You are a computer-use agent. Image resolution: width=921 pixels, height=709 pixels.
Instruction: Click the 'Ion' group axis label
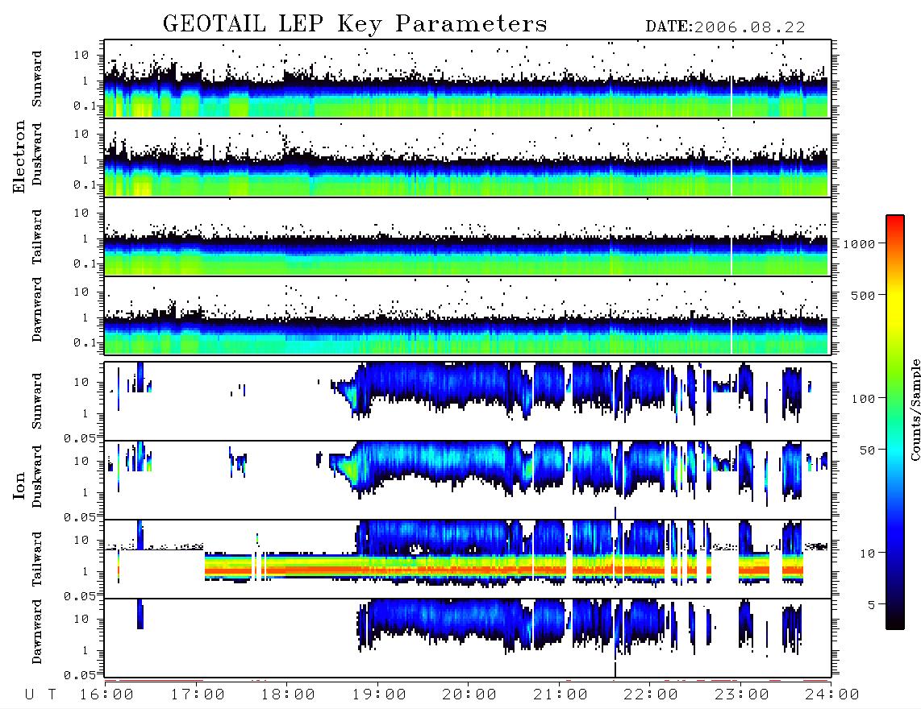coord(19,485)
